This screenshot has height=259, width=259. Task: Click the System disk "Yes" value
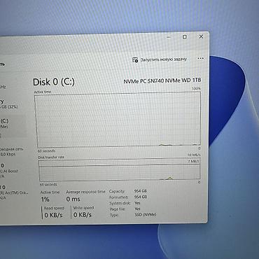[137, 203]
